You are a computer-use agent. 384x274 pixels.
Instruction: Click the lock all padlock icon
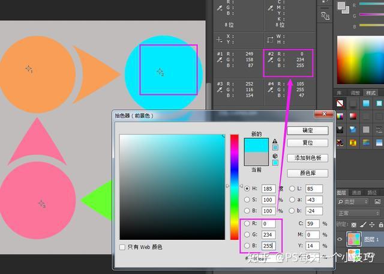pos(381,225)
